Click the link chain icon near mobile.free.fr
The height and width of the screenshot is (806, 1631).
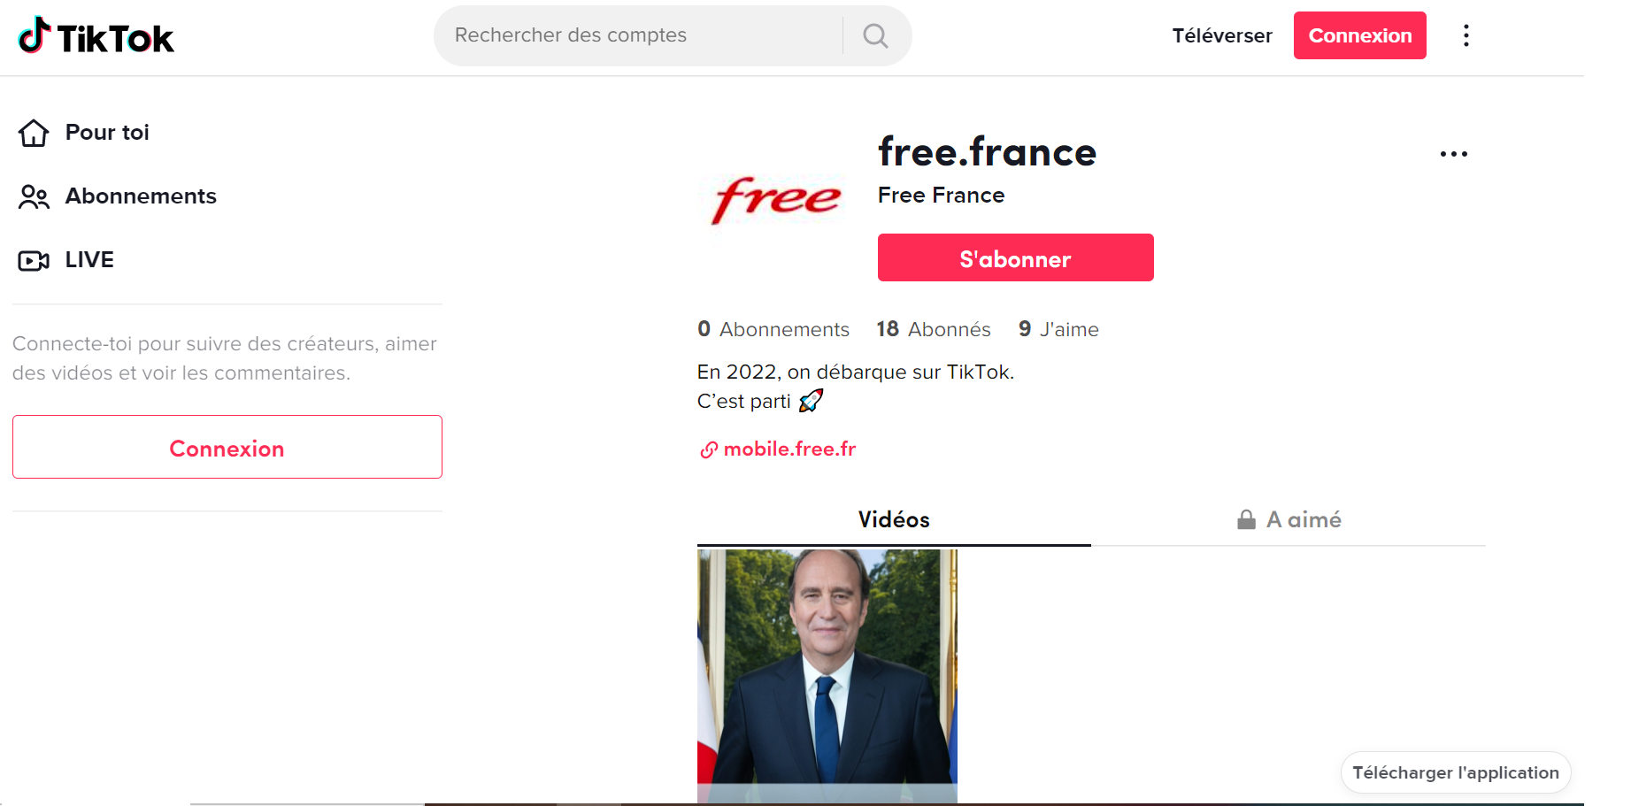[x=709, y=449]
